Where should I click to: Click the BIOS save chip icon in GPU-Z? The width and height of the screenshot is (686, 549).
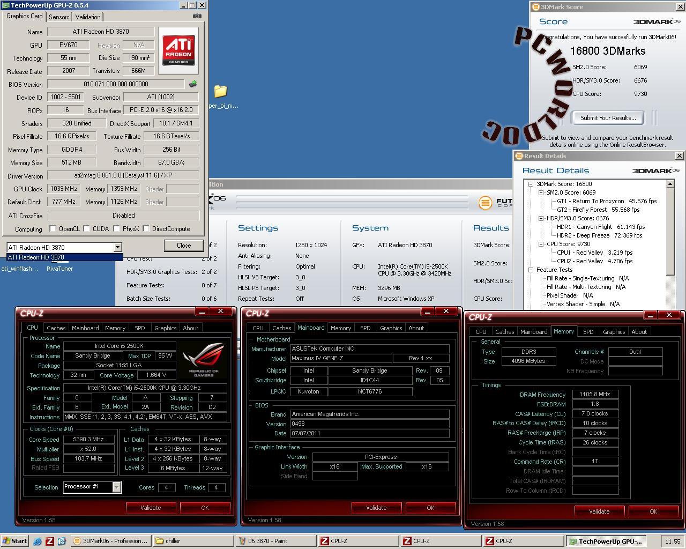point(193,84)
